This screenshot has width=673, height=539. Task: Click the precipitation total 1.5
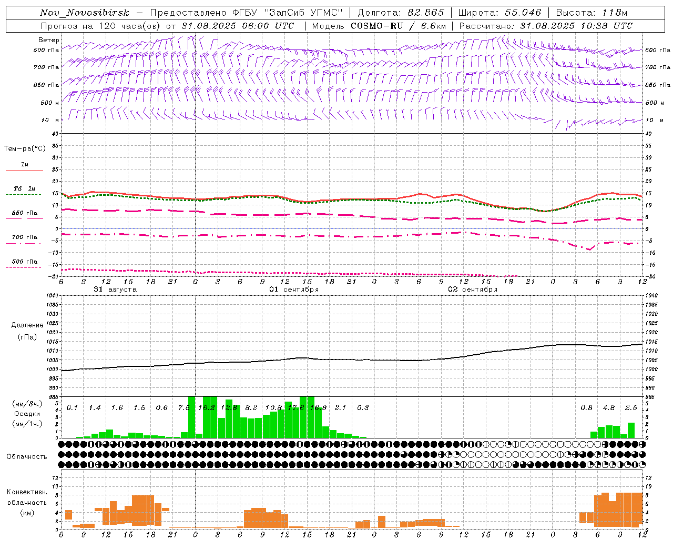139,408
